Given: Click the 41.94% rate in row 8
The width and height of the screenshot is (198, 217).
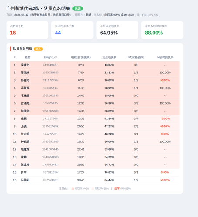Looking at the screenshot, I should click(x=109, y=118).
